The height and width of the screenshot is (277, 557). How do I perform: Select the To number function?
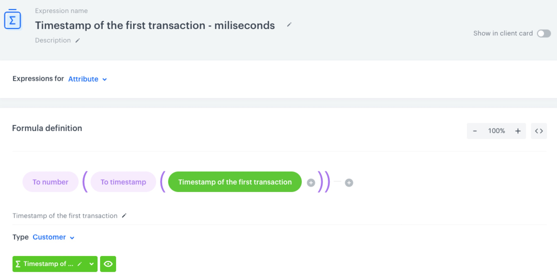[50, 182]
